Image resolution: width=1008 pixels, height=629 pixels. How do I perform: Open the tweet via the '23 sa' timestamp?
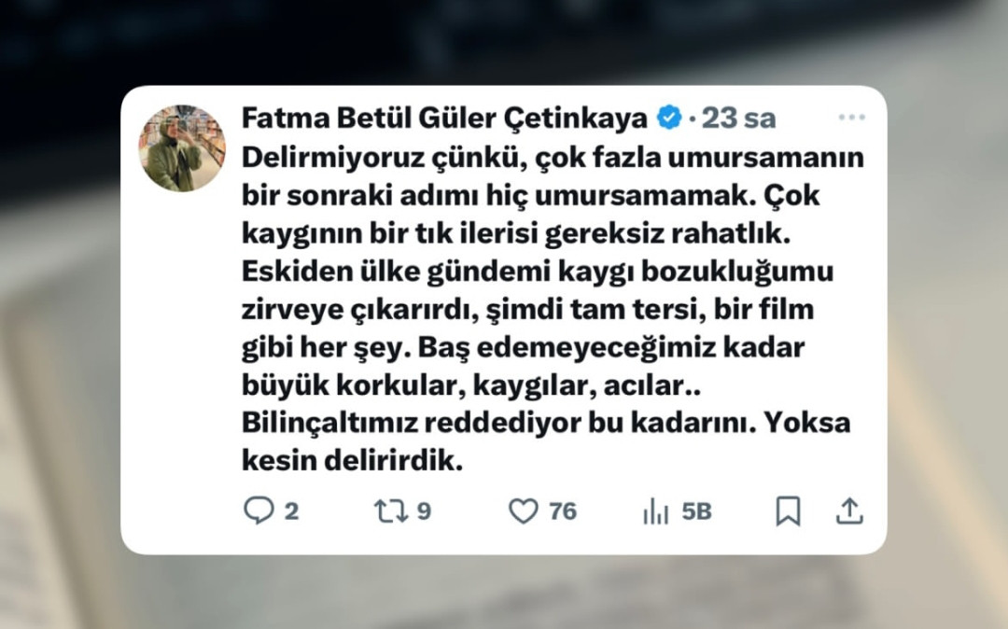click(738, 119)
